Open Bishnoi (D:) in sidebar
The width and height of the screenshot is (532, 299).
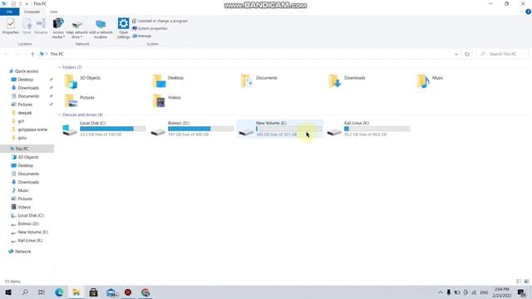pyautogui.click(x=28, y=223)
